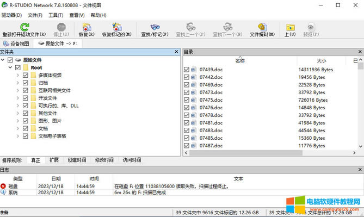This screenshot has height=217, width=364.
Task: Click the Reopen Drive Files toolbar icon
Action: pos(24,27)
